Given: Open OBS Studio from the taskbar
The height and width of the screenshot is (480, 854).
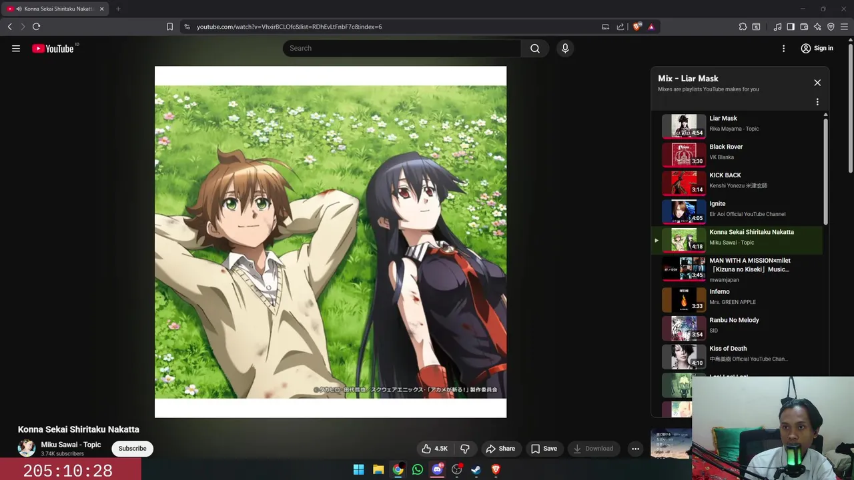Looking at the screenshot, I should pyautogui.click(x=457, y=469).
